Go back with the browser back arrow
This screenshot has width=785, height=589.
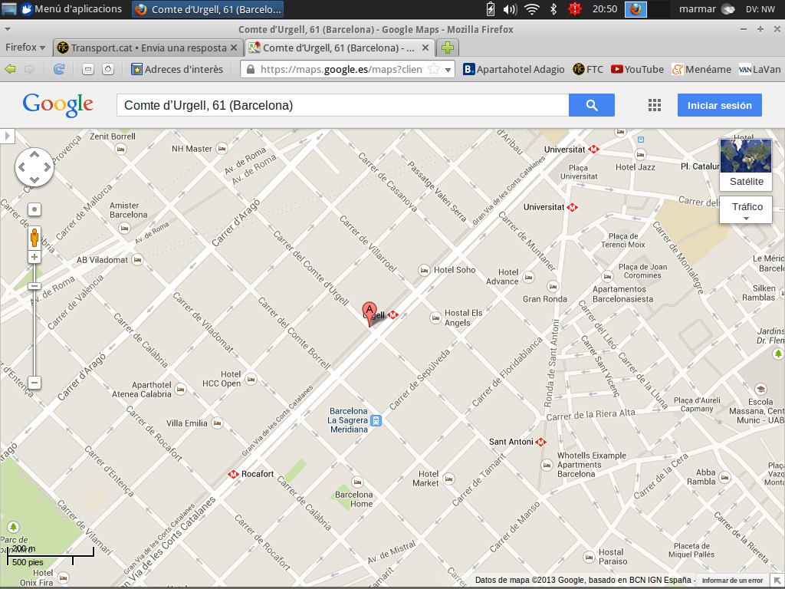click(x=11, y=69)
